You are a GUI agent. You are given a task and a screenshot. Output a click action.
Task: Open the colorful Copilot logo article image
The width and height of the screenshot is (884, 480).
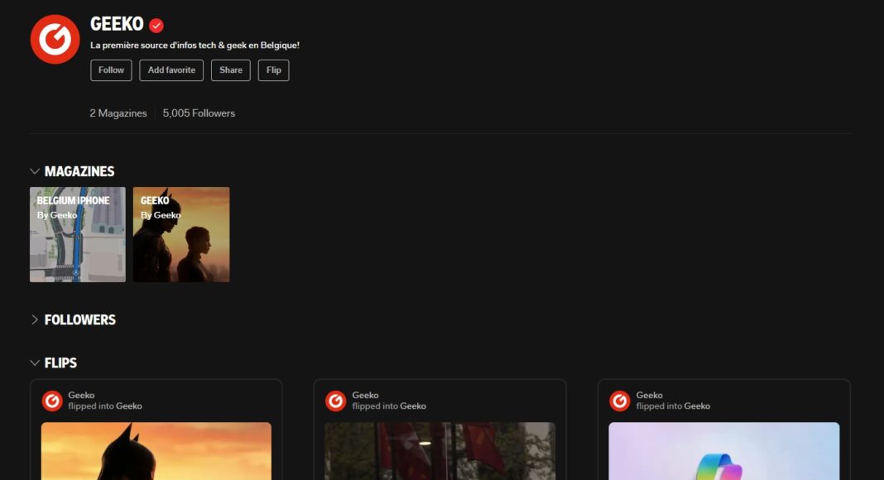[x=723, y=451]
